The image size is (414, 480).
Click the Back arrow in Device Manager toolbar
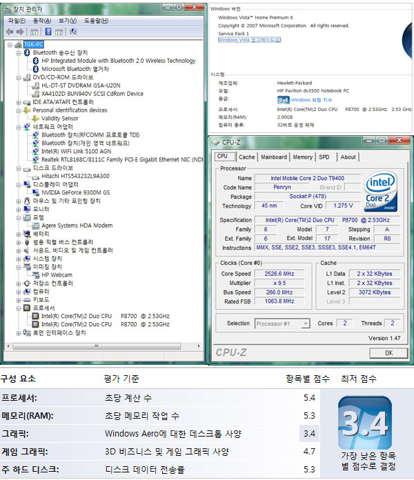click(10, 32)
